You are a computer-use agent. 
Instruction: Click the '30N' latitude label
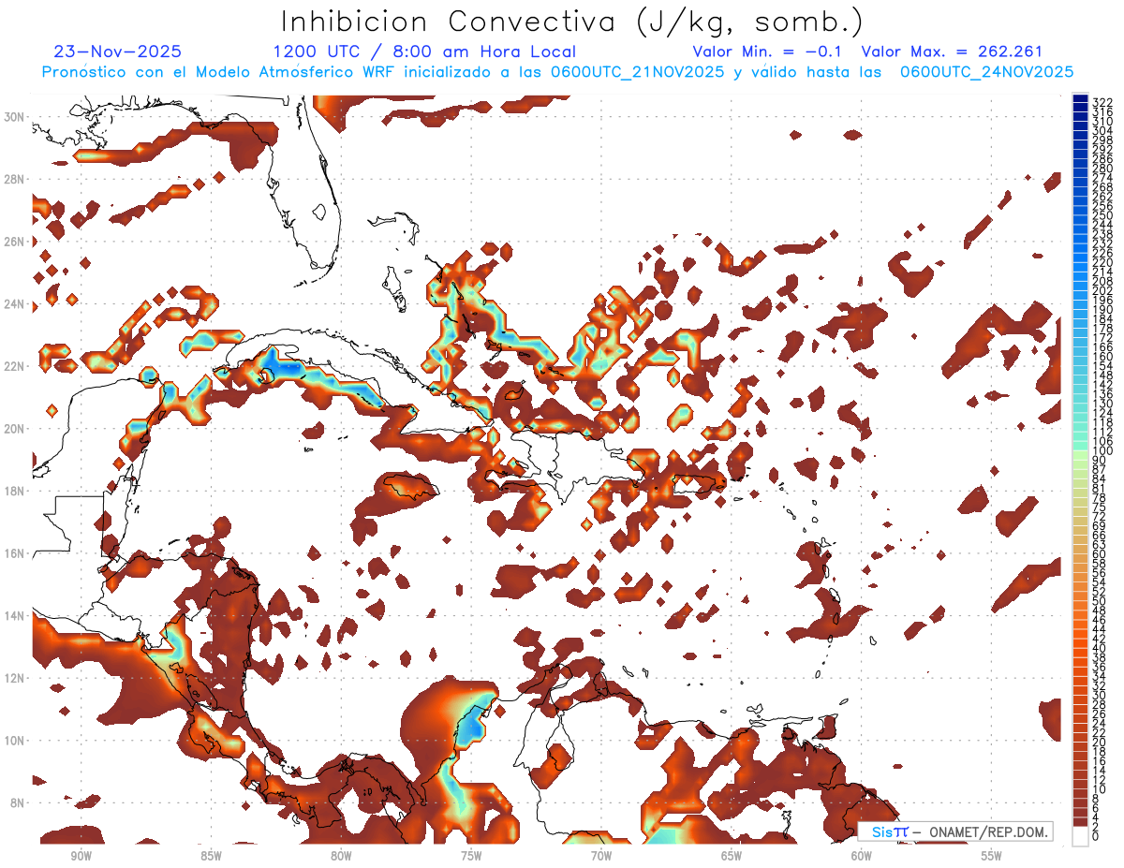[x=14, y=116]
